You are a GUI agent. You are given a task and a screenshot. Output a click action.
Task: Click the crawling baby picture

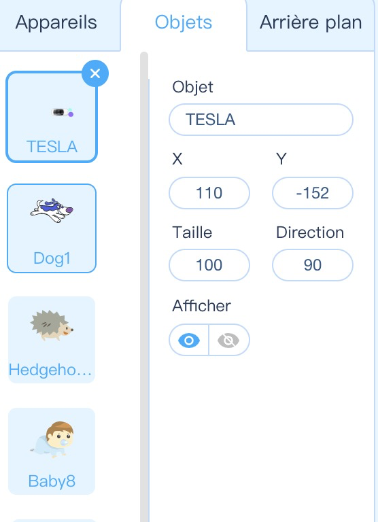pyautogui.click(x=52, y=440)
